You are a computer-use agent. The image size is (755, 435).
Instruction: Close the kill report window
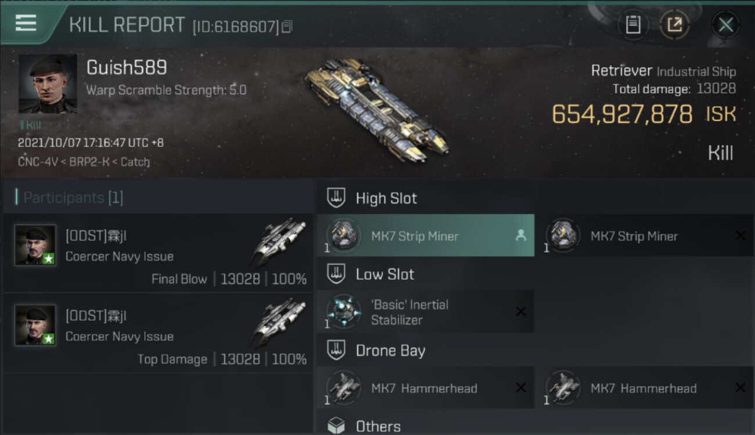(x=725, y=25)
